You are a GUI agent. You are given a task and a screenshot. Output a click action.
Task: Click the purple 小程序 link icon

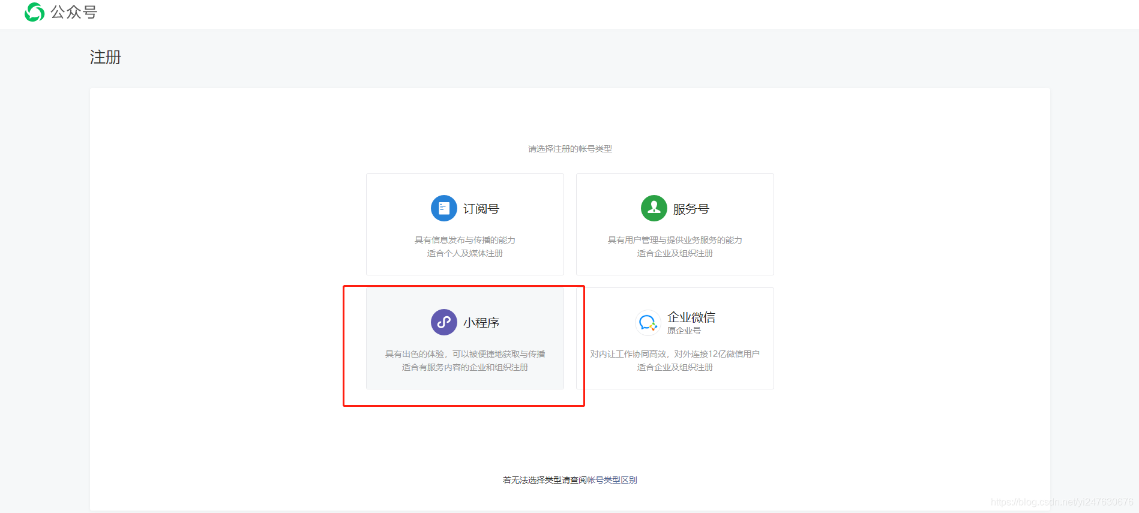pos(444,322)
